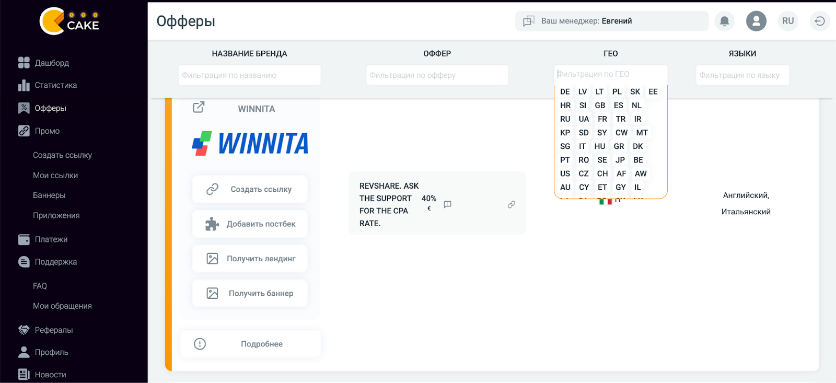Click the WINNITA logo thumbnail
Image resolution: width=836 pixels, height=383 pixels.
(x=249, y=143)
